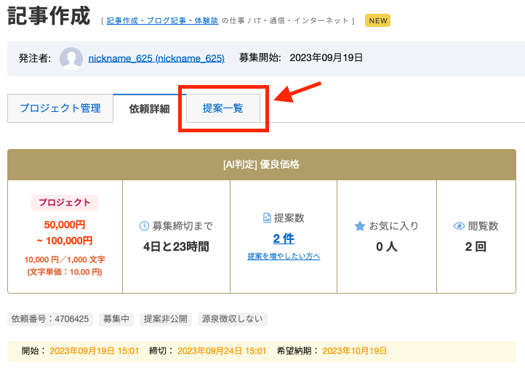Click the star icon beside お気に入り
525x370 pixels.
click(360, 226)
